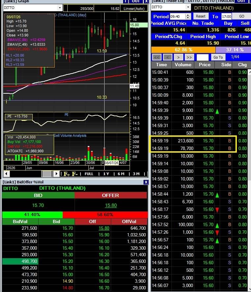The image size is (251, 292).
Task: Click the F- shrink chart icon
Action: pos(75,174)
